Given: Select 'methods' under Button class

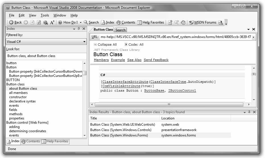Looking at the screenshot, I should pyautogui.click(x=16, y=114).
